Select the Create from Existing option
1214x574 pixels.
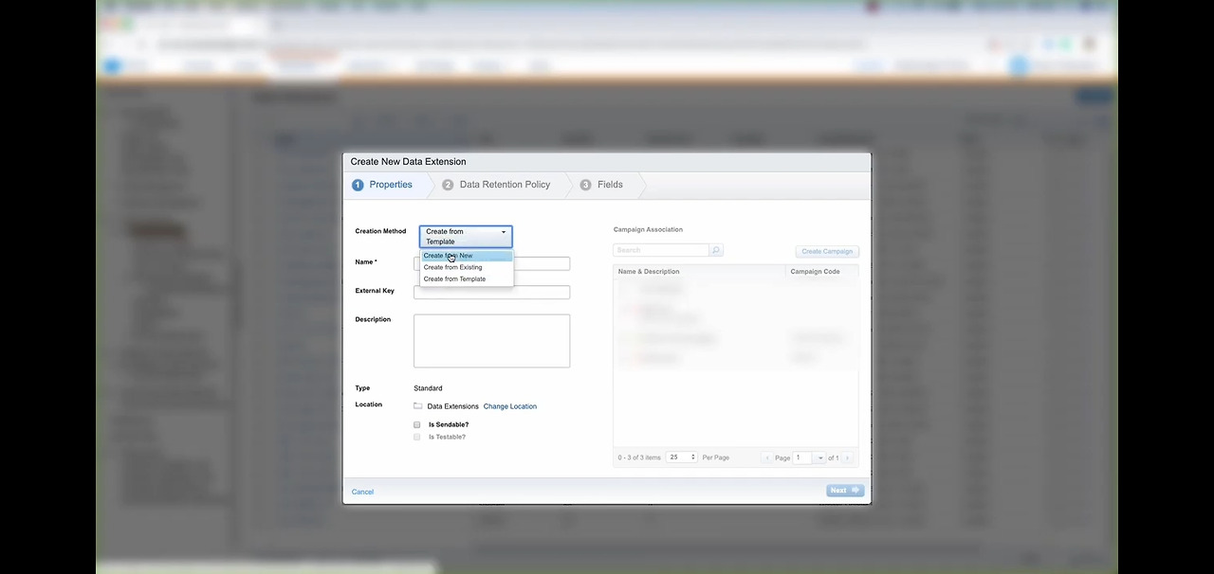(467, 267)
